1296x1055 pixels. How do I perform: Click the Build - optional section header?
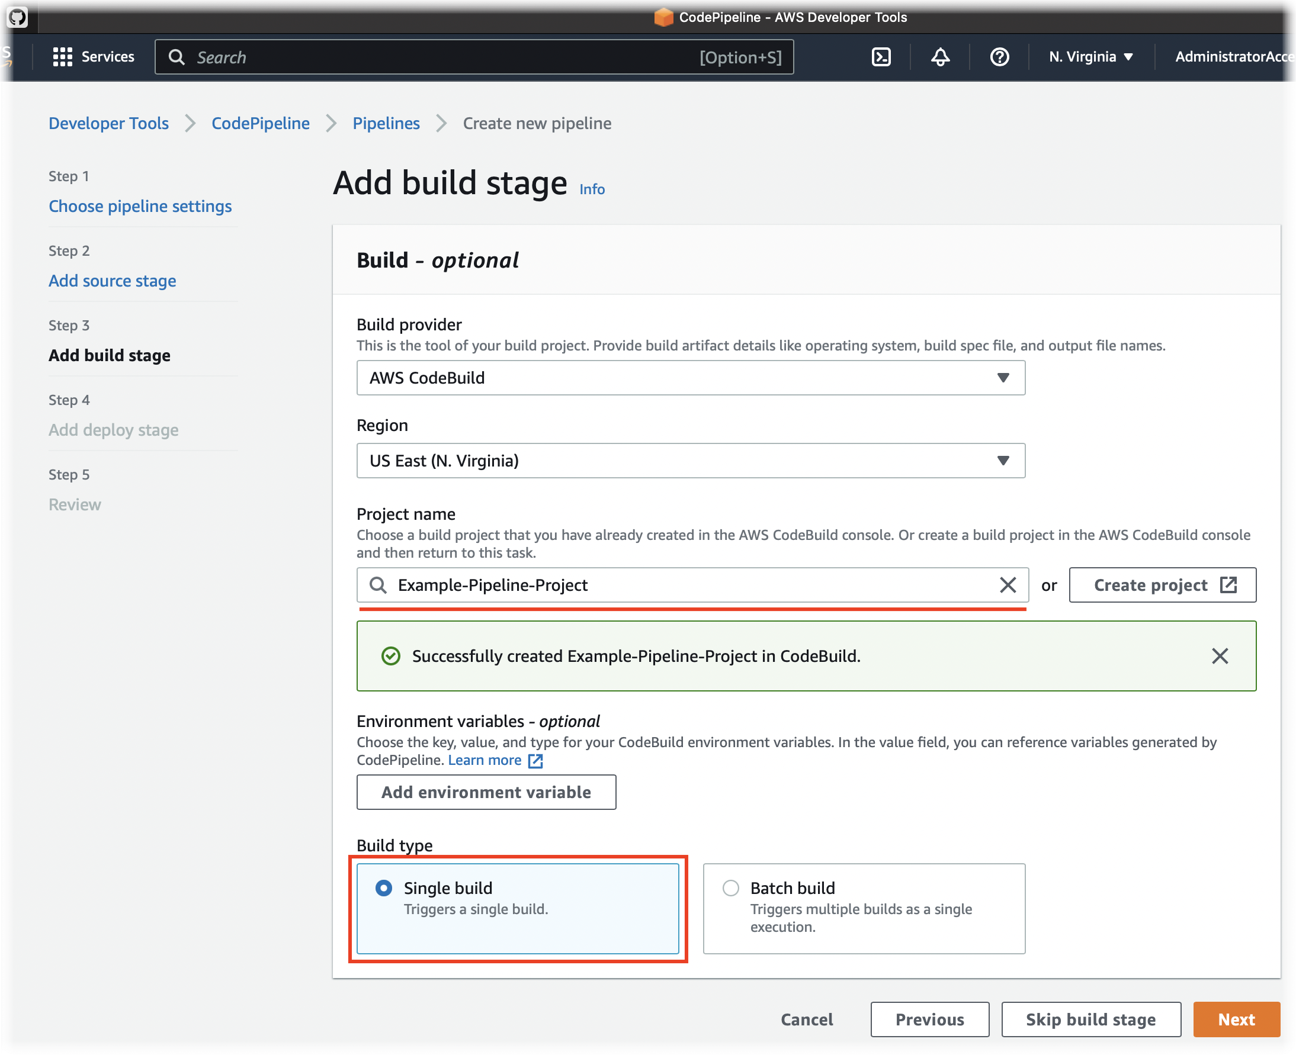pos(437,260)
